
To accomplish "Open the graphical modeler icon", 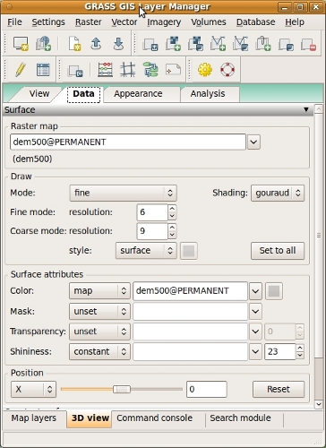I will tap(150, 70).
